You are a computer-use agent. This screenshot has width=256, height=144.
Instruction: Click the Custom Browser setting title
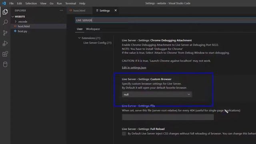point(147,79)
